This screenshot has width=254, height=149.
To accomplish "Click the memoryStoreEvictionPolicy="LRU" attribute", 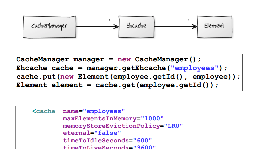I will [123, 126].
